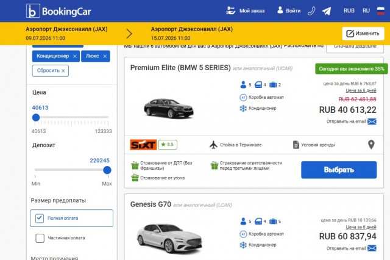Click the Размер предоплаты heading
Screen dimensions: 390x260
click(x=58, y=200)
